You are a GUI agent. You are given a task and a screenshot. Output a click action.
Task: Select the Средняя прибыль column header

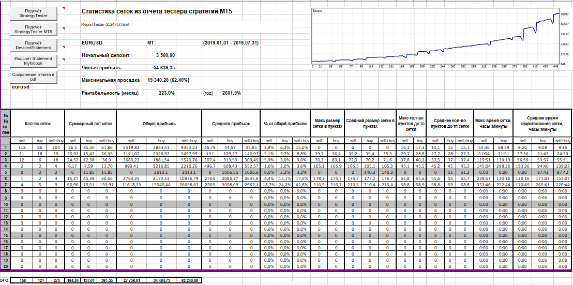231,123
